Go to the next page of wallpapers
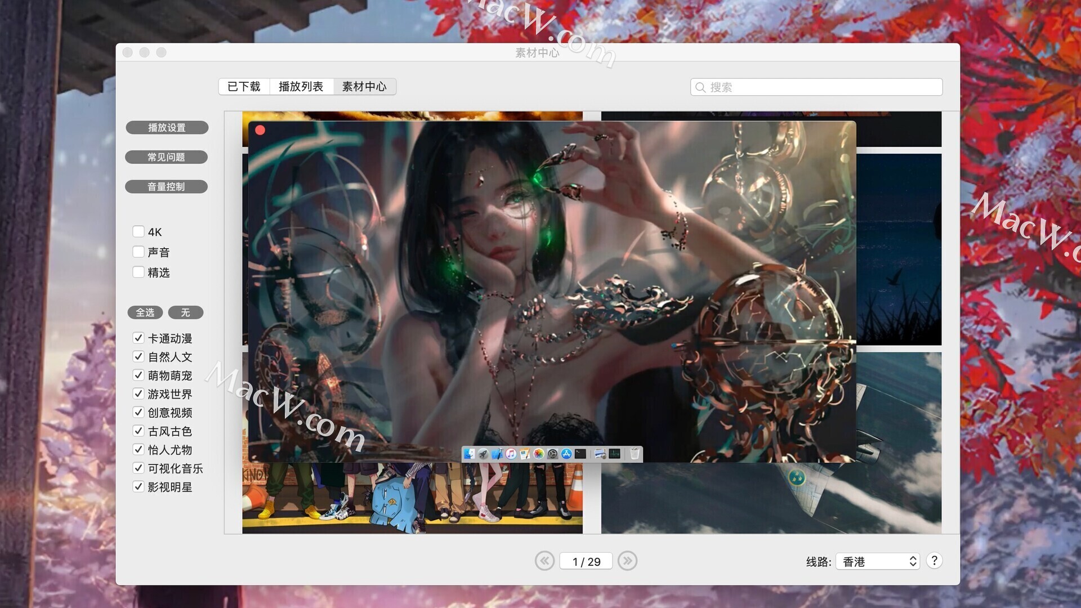The image size is (1081, 608). point(627,561)
